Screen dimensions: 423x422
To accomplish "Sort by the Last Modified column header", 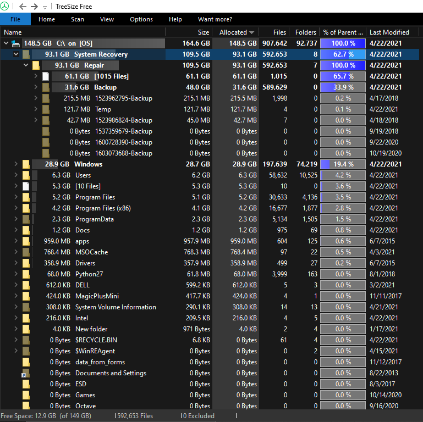I will pyautogui.click(x=393, y=32).
